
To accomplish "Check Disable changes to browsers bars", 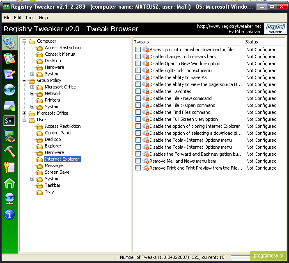I will (138, 56).
